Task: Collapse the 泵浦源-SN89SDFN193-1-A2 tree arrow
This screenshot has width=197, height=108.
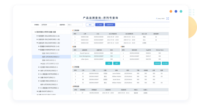Action: (x=39, y=50)
